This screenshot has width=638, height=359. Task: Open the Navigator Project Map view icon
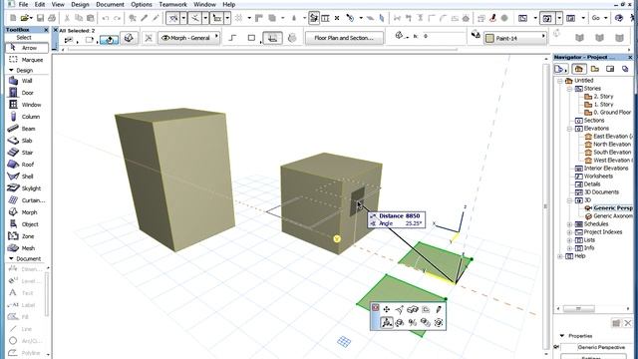(x=578, y=69)
